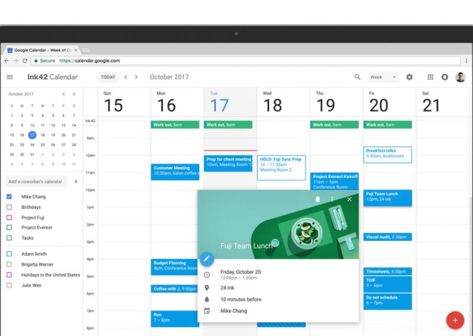Open Coffee with J 5:30pm event
Viewport: 473px width, 336px height.
point(174,289)
